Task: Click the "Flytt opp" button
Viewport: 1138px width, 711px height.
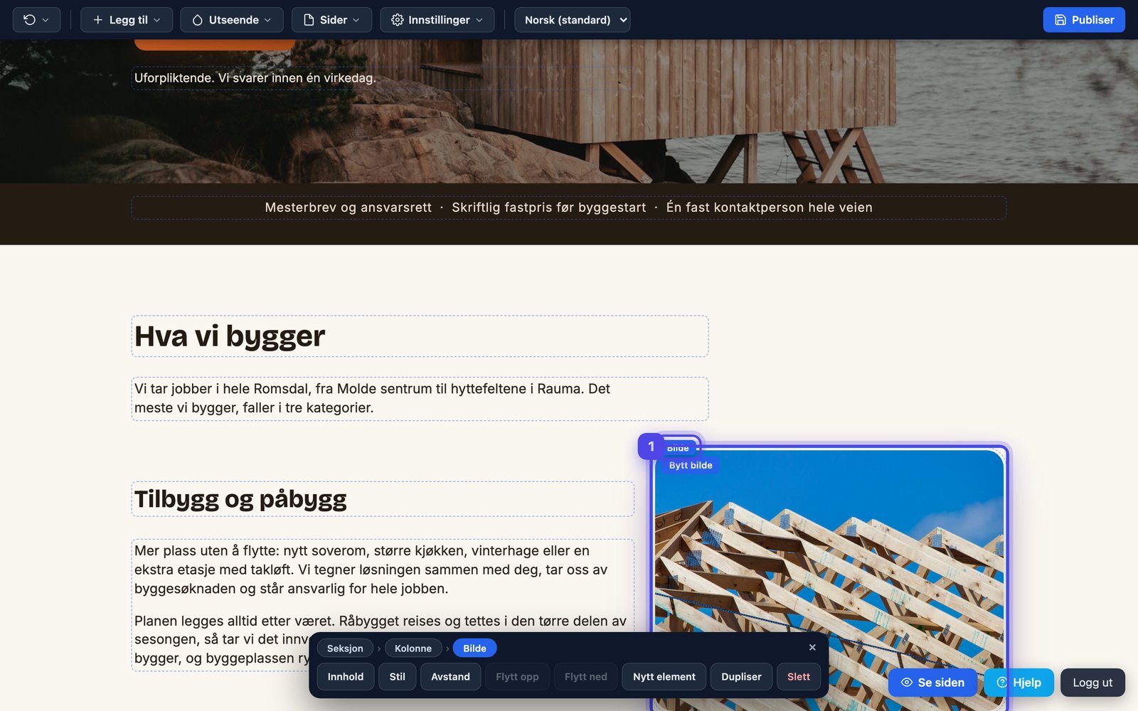Action: 517,677
